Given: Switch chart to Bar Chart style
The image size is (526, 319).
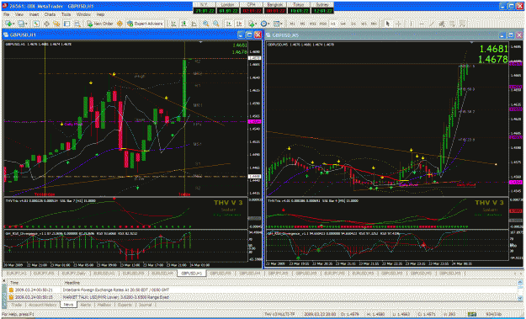Looking at the screenshot, I should (x=173, y=24).
